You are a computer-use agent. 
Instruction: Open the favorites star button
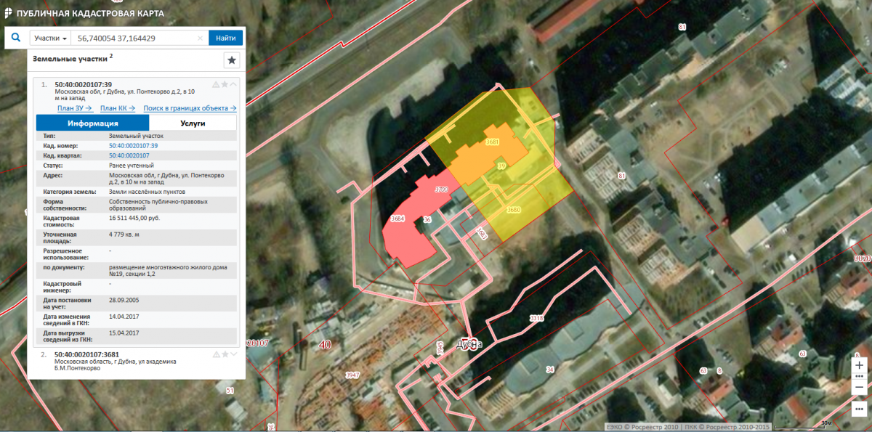click(232, 60)
